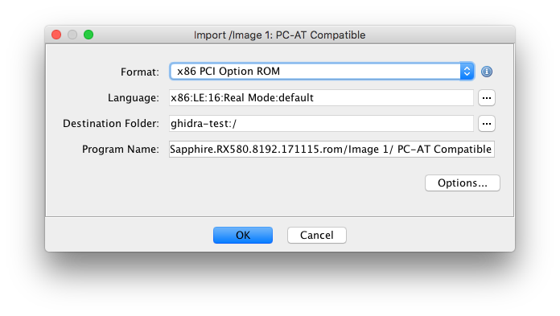Cancel the import dialog
560x316 pixels.
317,236
